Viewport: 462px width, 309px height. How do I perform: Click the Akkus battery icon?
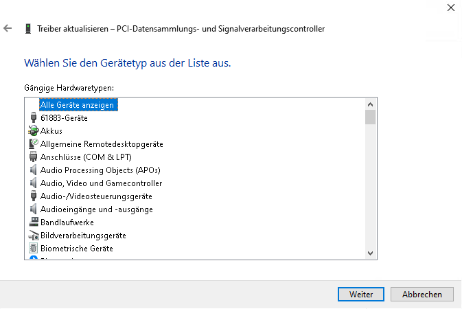point(34,130)
